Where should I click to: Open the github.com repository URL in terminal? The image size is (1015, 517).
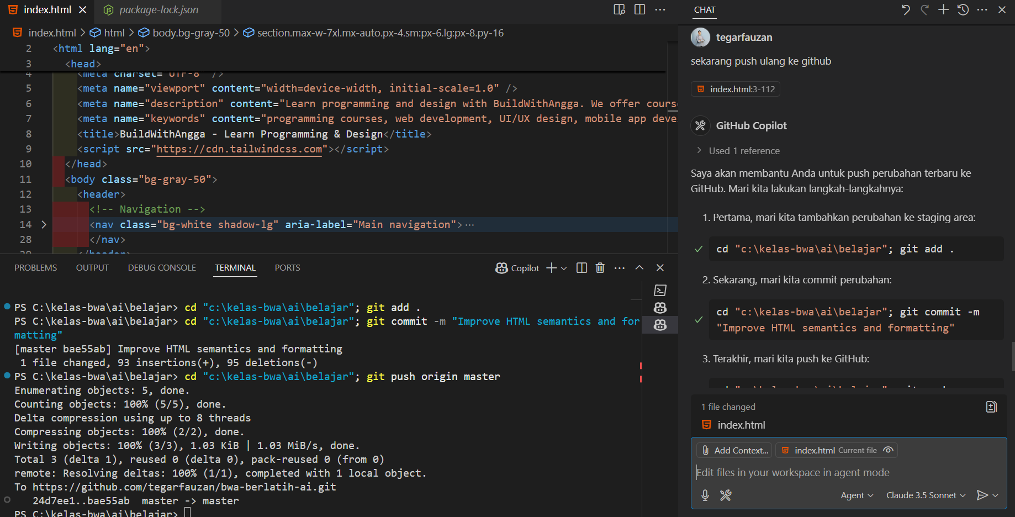[184, 487]
